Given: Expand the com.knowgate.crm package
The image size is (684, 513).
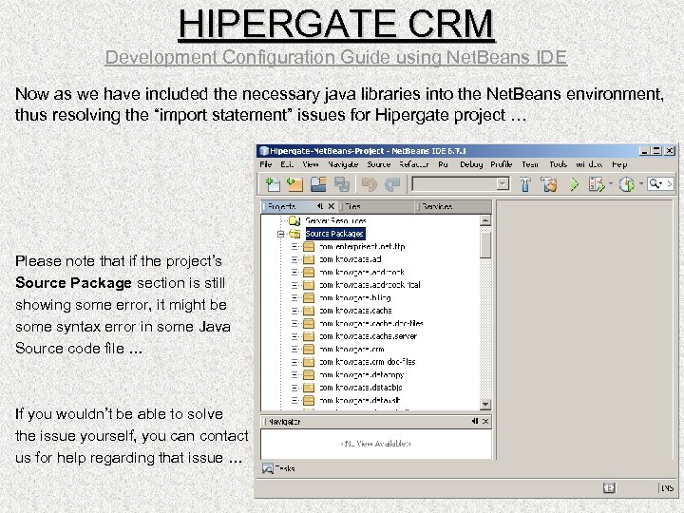Looking at the screenshot, I should point(294,349).
